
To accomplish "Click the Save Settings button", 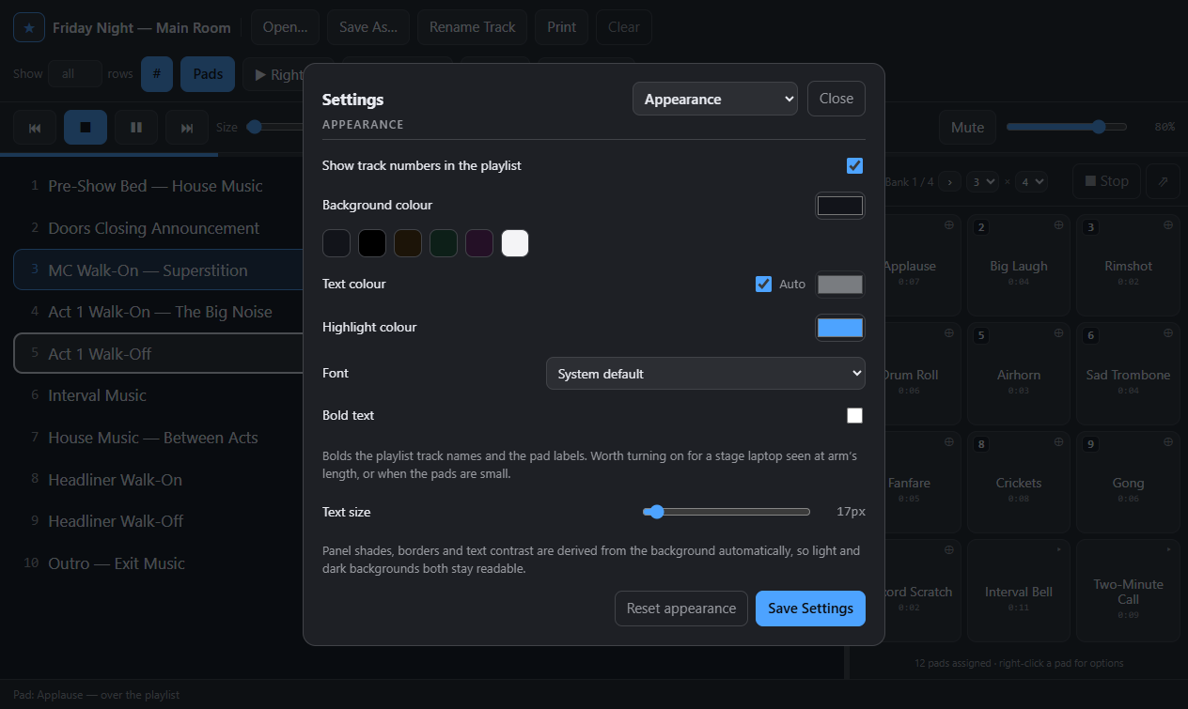I will 810,609.
